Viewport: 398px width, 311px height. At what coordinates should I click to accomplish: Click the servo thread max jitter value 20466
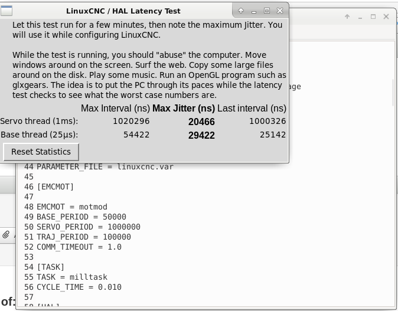click(201, 122)
